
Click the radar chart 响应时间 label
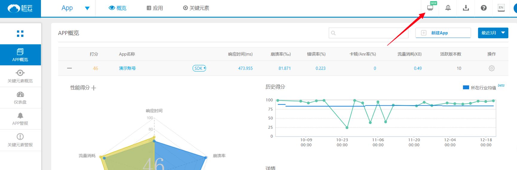pyautogui.click(x=154, y=111)
